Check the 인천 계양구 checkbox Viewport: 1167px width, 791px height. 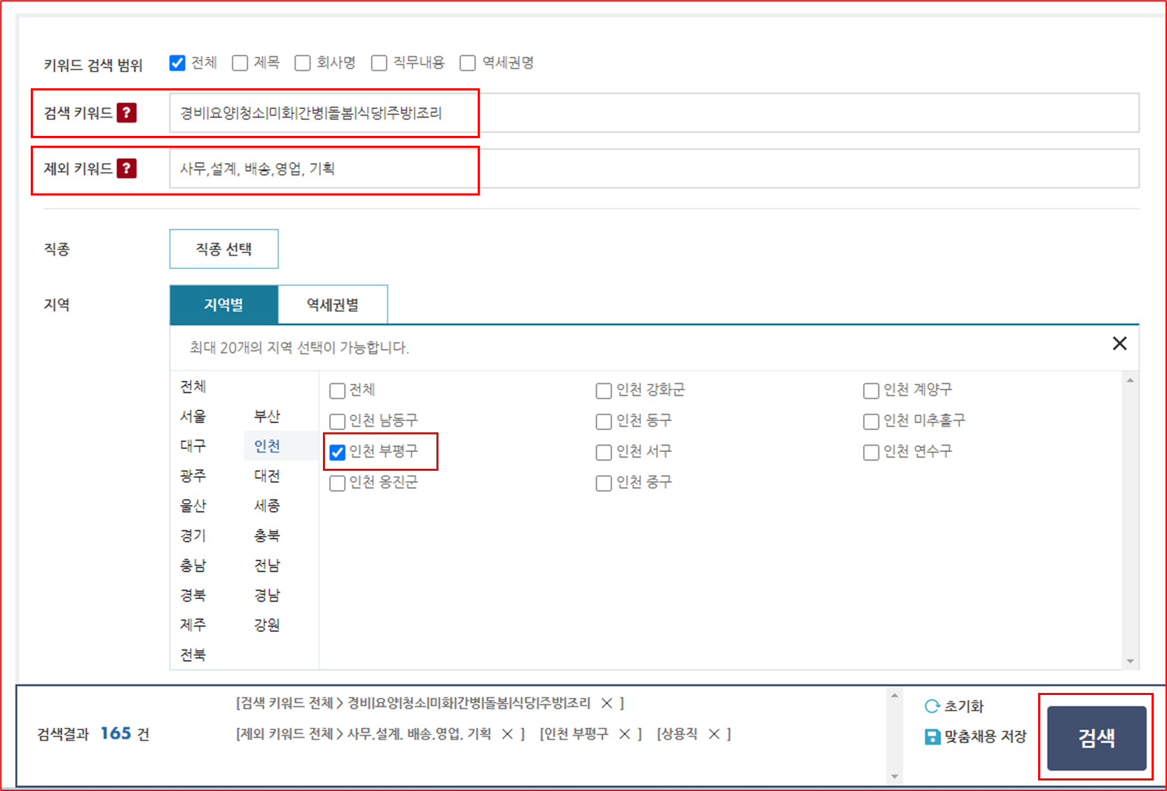[x=871, y=390]
